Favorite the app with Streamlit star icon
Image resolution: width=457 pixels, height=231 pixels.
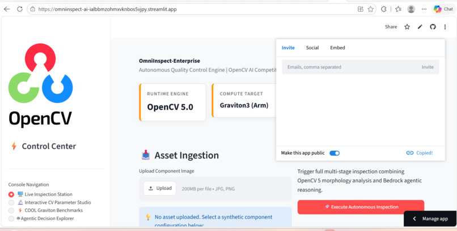tap(407, 27)
